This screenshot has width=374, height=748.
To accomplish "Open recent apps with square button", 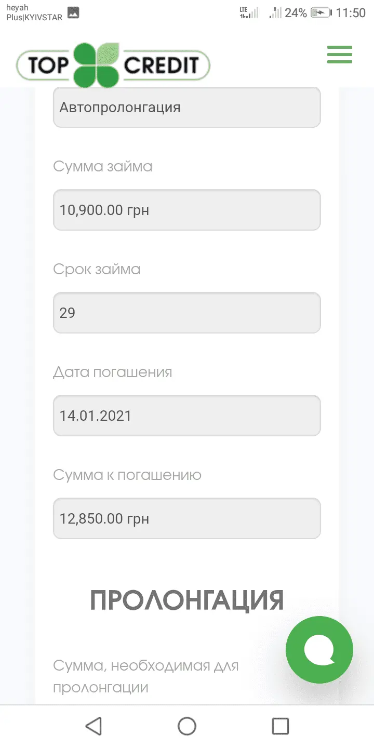I will pos(280,726).
